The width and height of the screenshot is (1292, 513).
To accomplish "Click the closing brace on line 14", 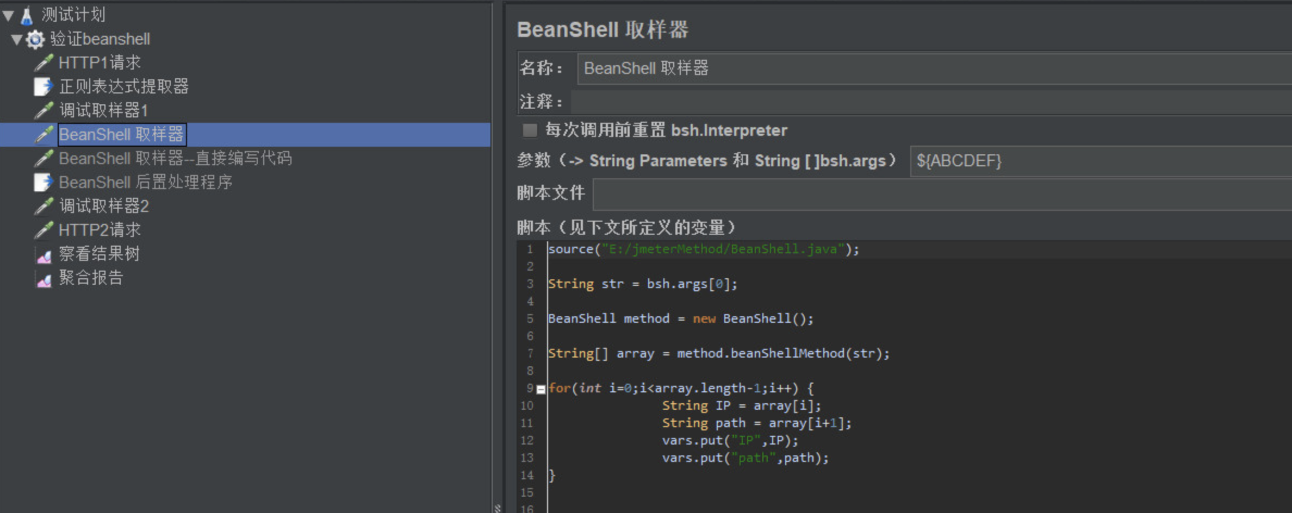I will tap(552, 476).
